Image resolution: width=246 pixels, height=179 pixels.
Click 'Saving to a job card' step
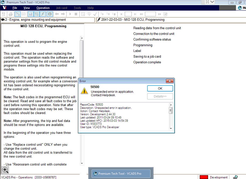click(x=147, y=57)
